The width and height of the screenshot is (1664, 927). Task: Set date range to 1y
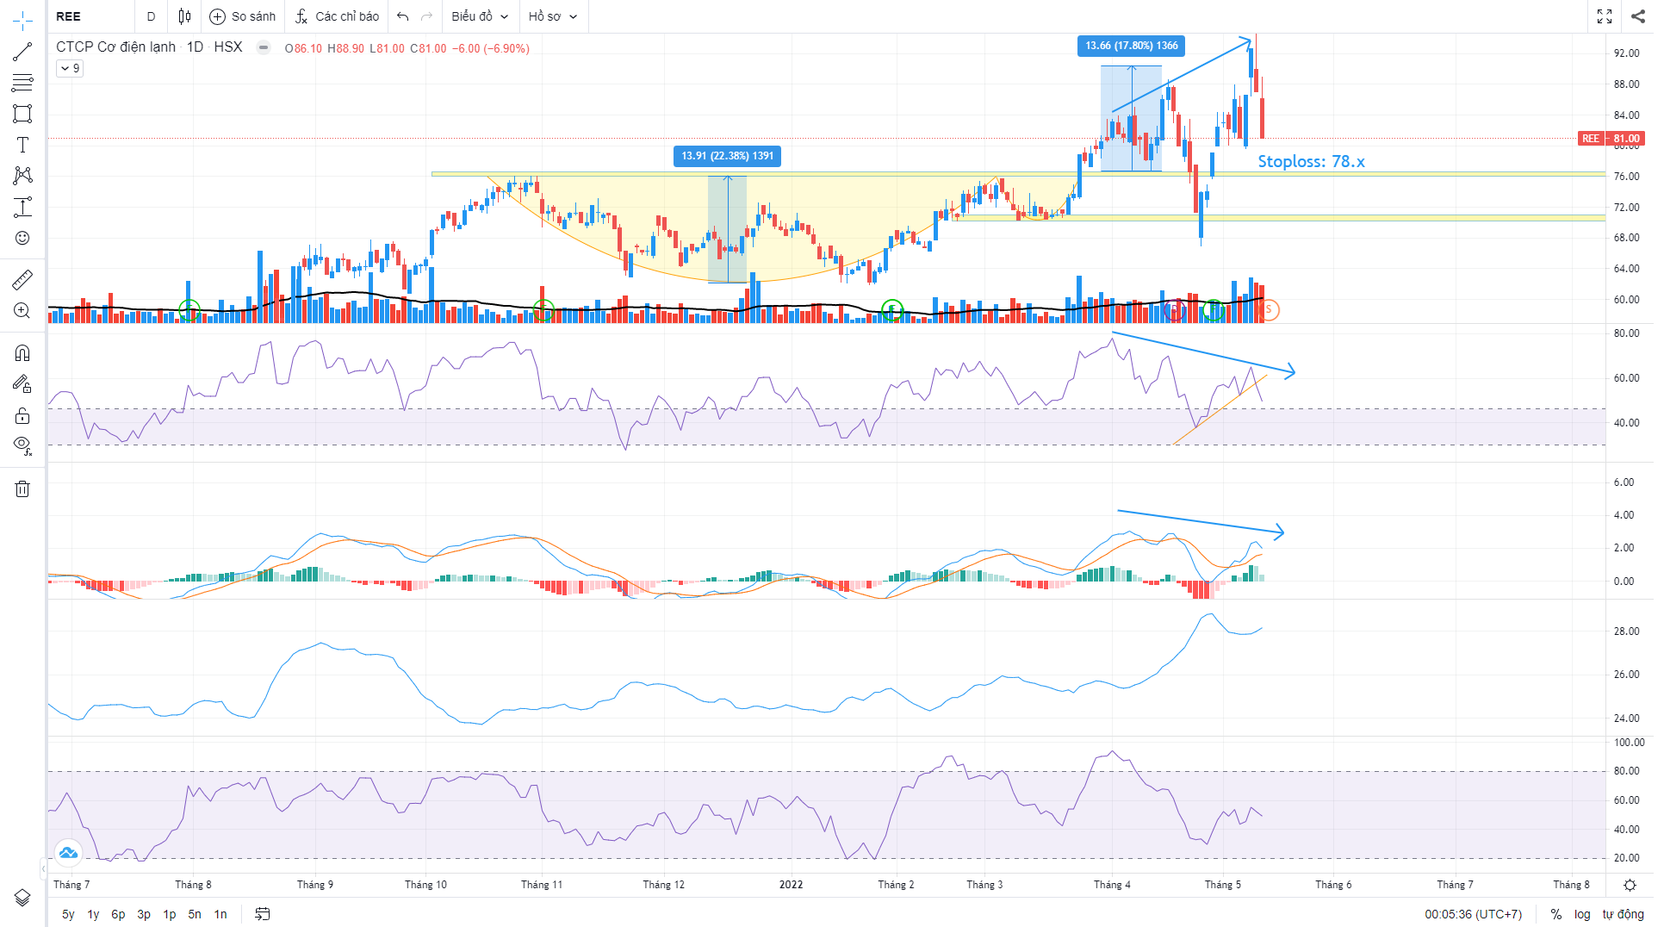(x=93, y=914)
